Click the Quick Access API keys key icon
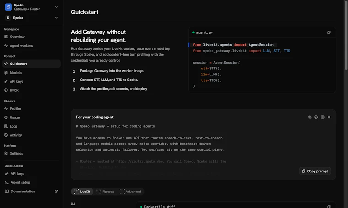 coord(7,174)
